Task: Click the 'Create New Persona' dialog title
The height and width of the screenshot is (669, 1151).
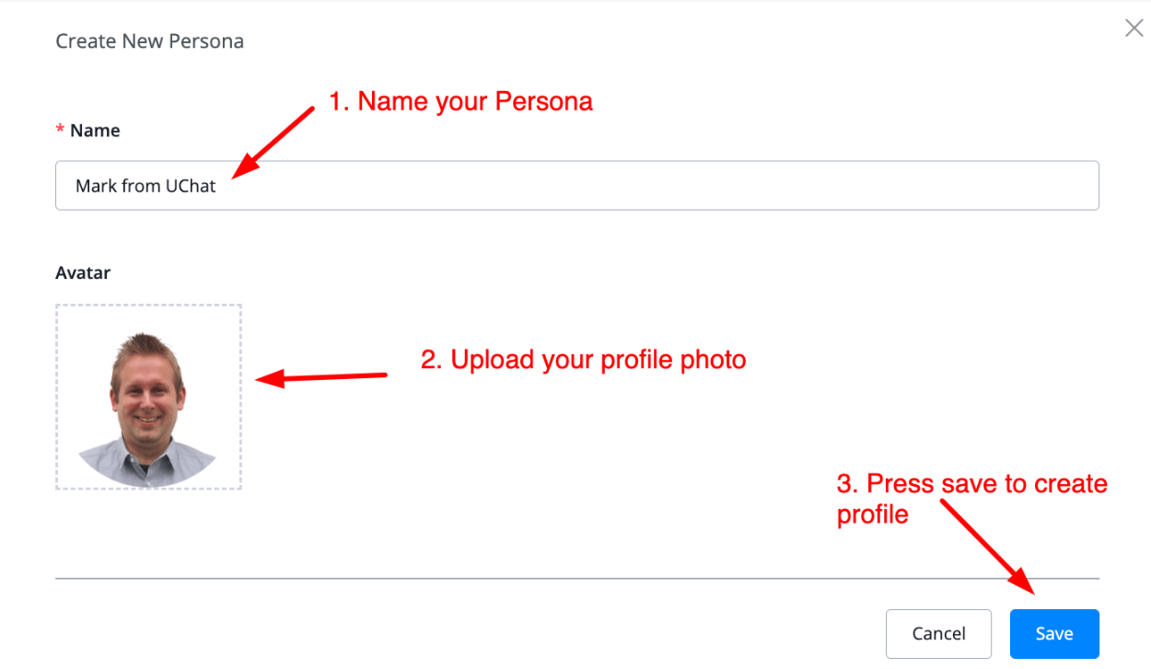Action: click(x=149, y=41)
